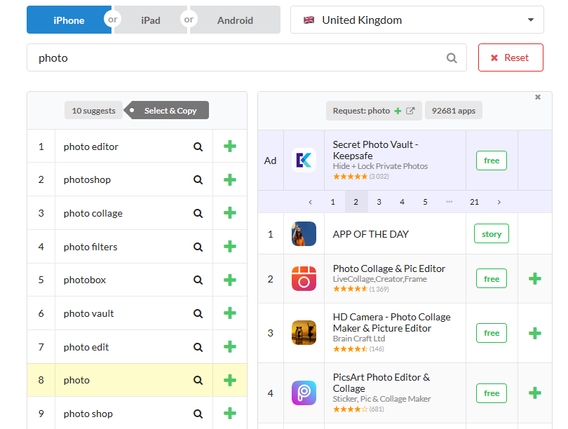The width and height of the screenshot is (568, 429).
Task: Click the PicsArt app icon thumbnail
Action: 304,393
